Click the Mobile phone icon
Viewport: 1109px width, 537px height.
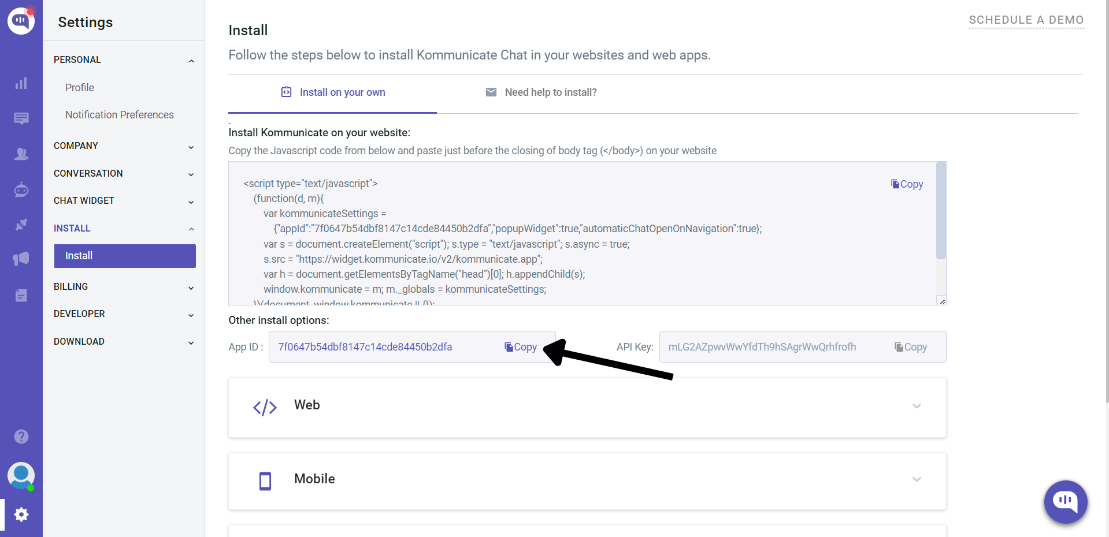pyautogui.click(x=265, y=480)
